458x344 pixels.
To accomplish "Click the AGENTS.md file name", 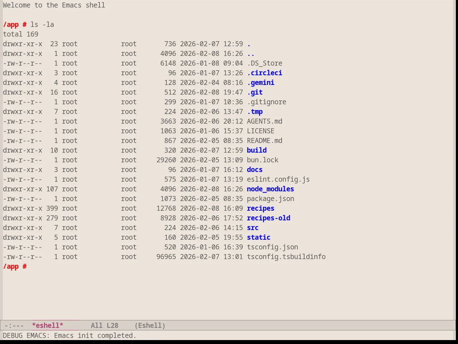I will 264,121.
